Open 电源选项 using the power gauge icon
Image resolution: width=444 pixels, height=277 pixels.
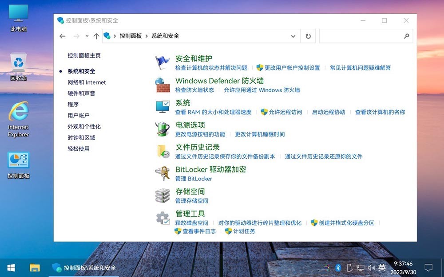(x=163, y=129)
